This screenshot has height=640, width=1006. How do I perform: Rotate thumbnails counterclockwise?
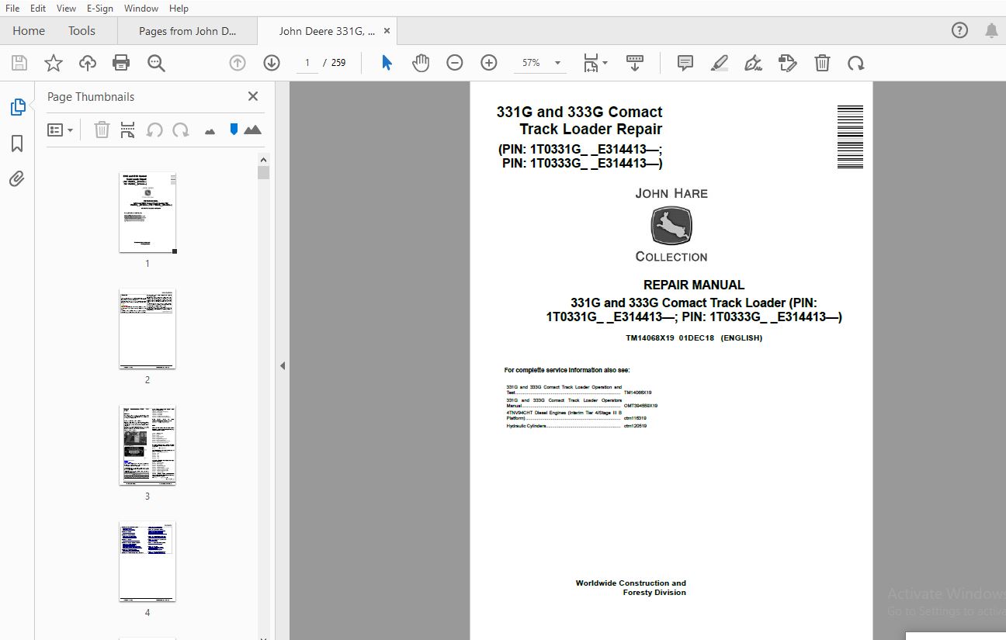[154, 130]
